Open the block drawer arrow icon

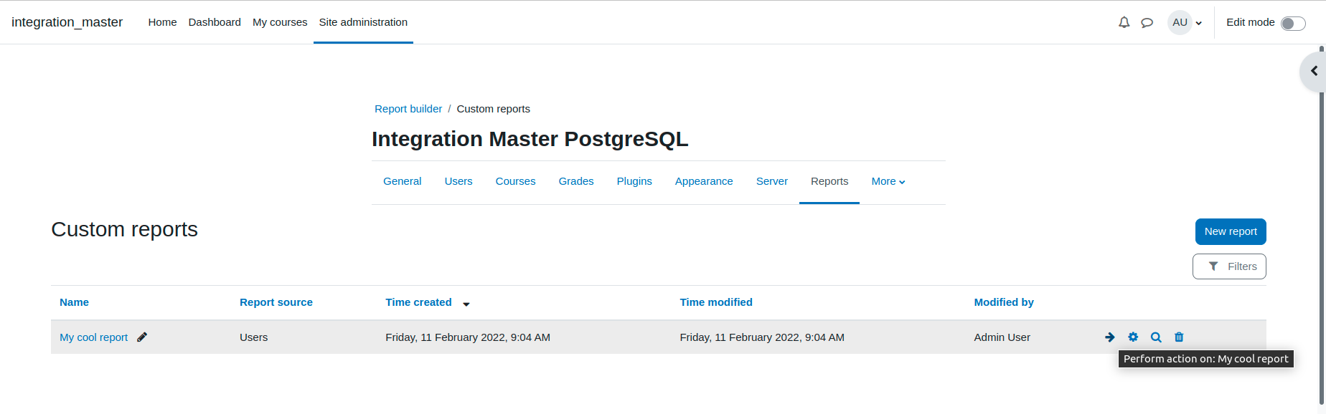(1315, 71)
